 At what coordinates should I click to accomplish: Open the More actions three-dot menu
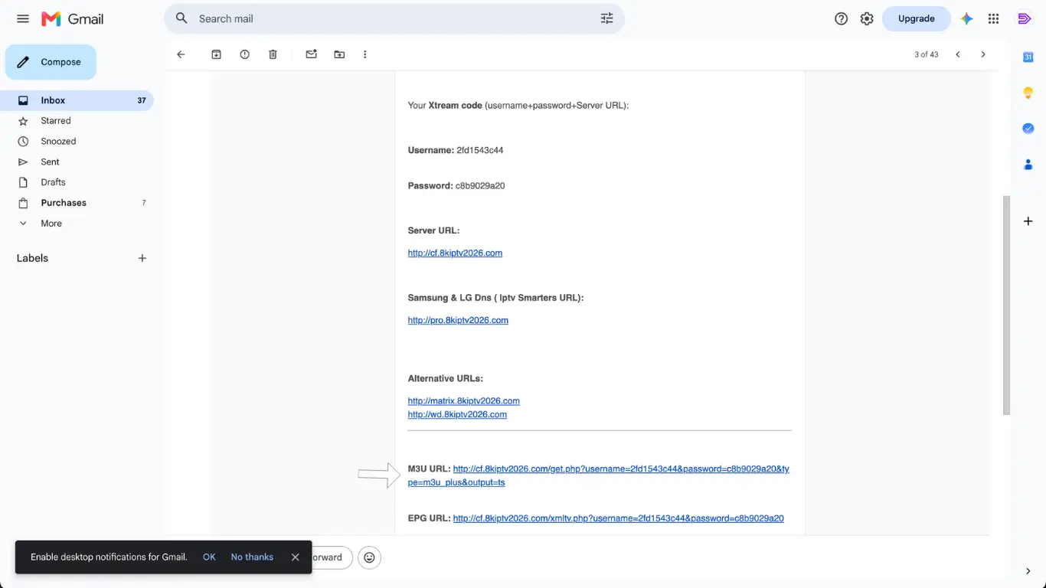click(364, 54)
